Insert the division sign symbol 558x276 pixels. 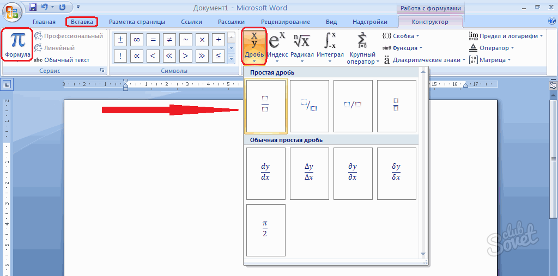(x=219, y=40)
